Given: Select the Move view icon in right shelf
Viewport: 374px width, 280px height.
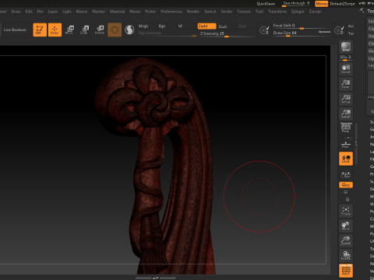Looking at the screenshot, I should pyautogui.click(x=346, y=226).
